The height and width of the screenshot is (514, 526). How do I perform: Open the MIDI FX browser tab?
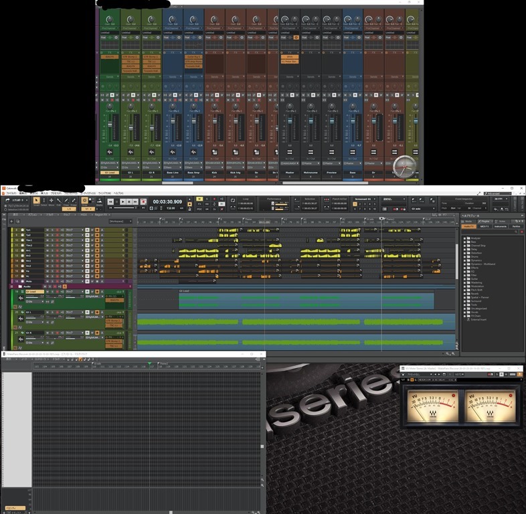pos(485,226)
